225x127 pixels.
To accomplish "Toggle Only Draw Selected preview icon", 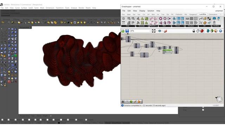I will [208, 31].
